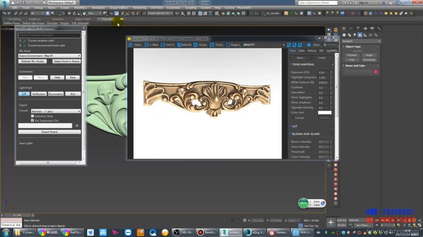
Task: Click the RC_Paneler toolbar button
Action: click(x=270, y=13)
